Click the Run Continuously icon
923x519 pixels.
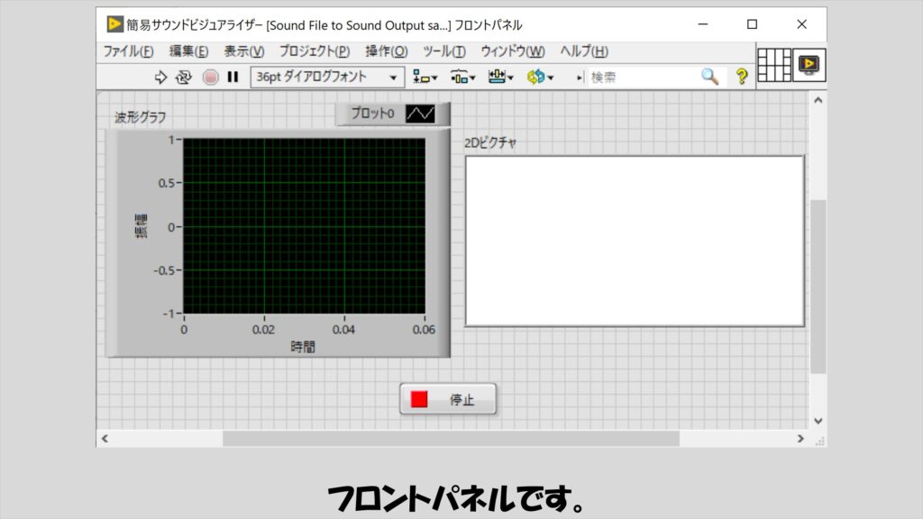(x=184, y=77)
